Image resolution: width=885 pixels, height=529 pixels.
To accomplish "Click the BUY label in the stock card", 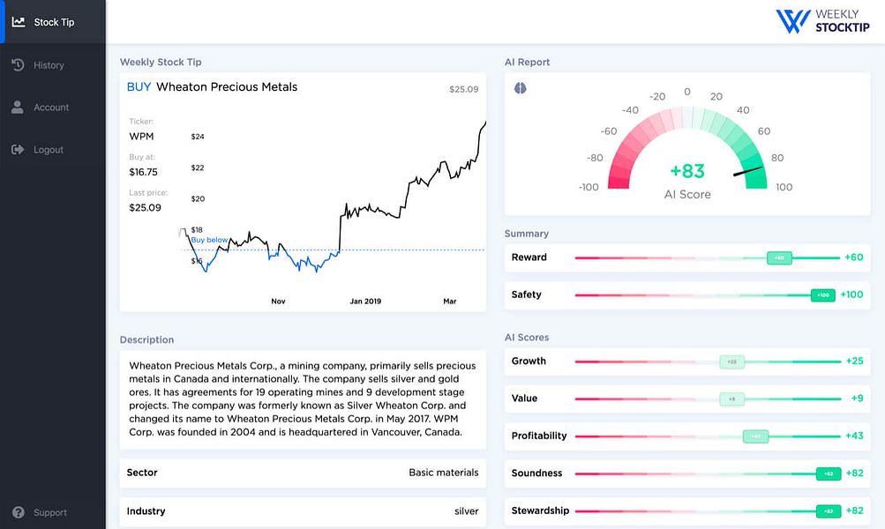I will (x=139, y=87).
